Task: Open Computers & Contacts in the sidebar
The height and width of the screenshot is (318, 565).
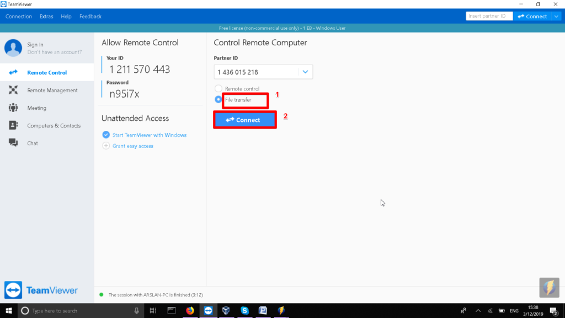Action: pyautogui.click(x=47, y=125)
